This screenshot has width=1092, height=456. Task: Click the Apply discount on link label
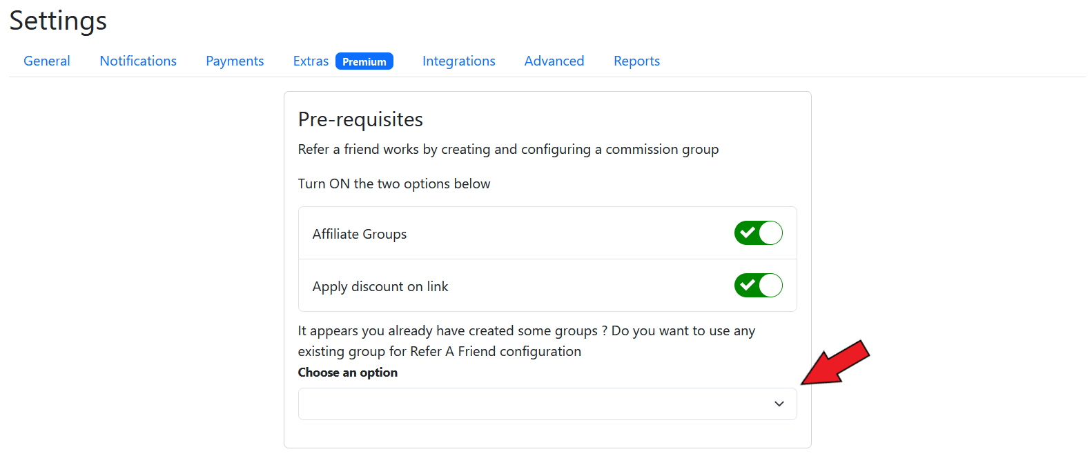point(380,286)
